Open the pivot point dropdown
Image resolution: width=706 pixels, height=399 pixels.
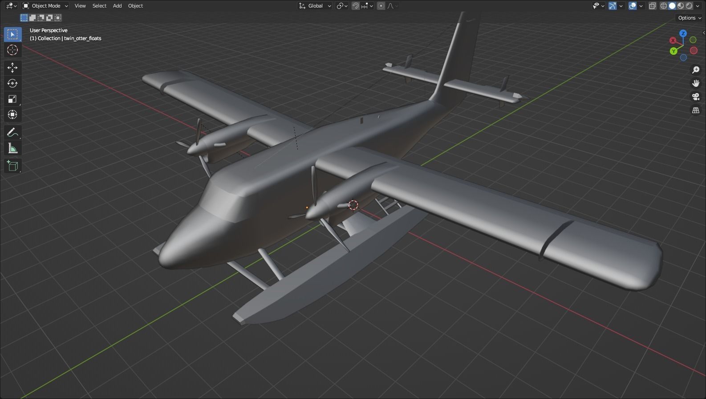[x=342, y=6]
